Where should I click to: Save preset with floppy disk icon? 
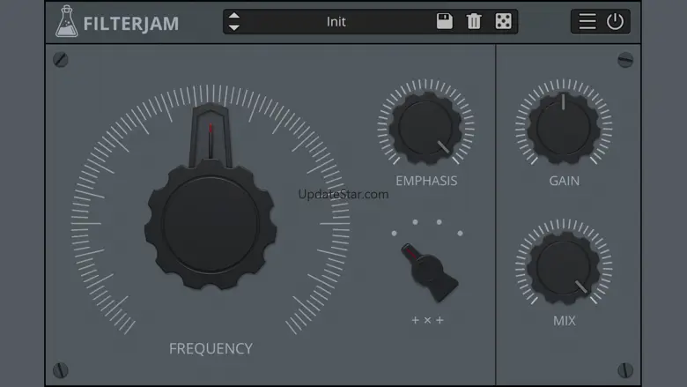pyautogui.click(x=444, y=21)
